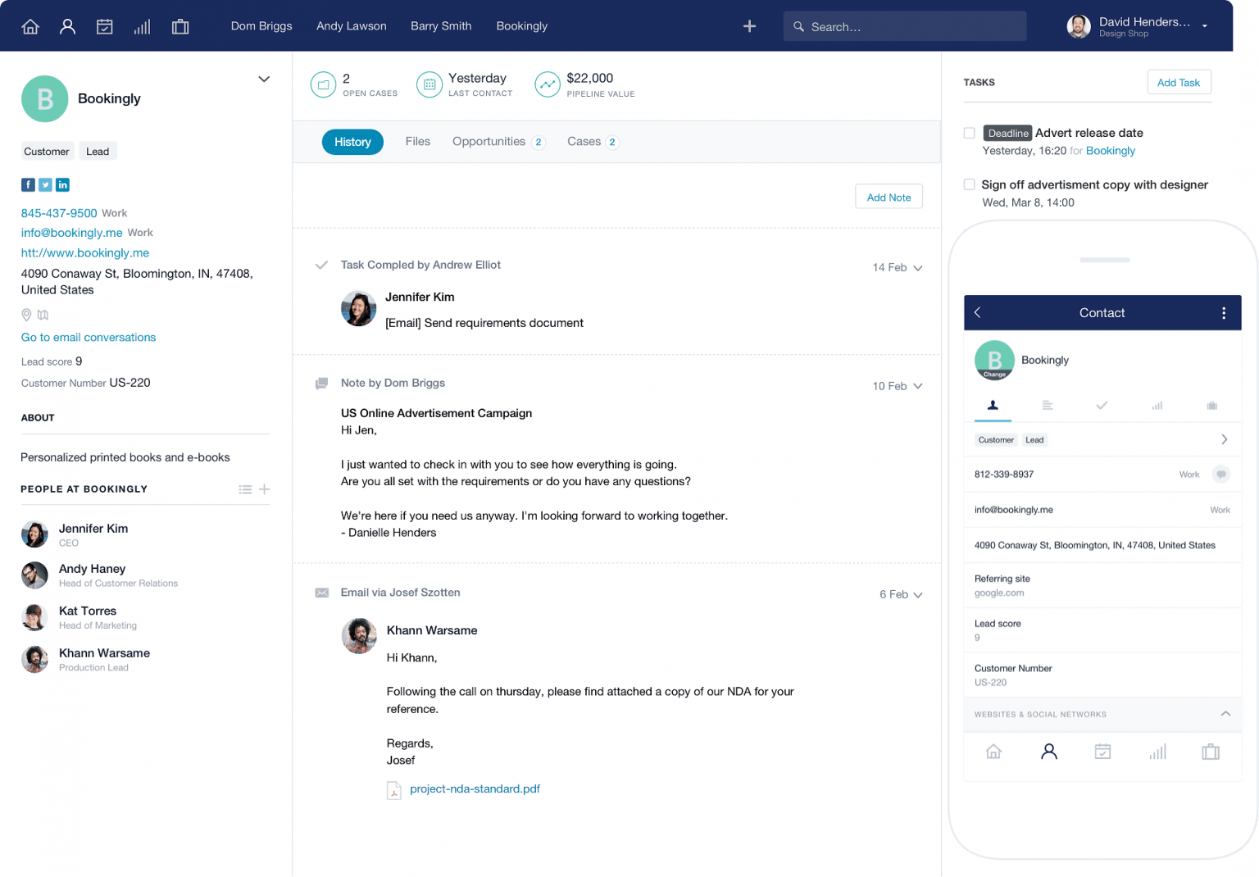Mark the Advert release date task complete

pos(970,132)
